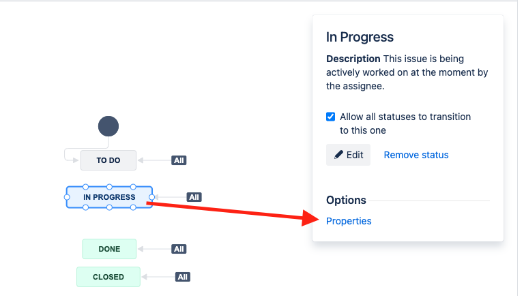Click the All badge next to CLOSED
524x296 pixels.
pos(182,277)
